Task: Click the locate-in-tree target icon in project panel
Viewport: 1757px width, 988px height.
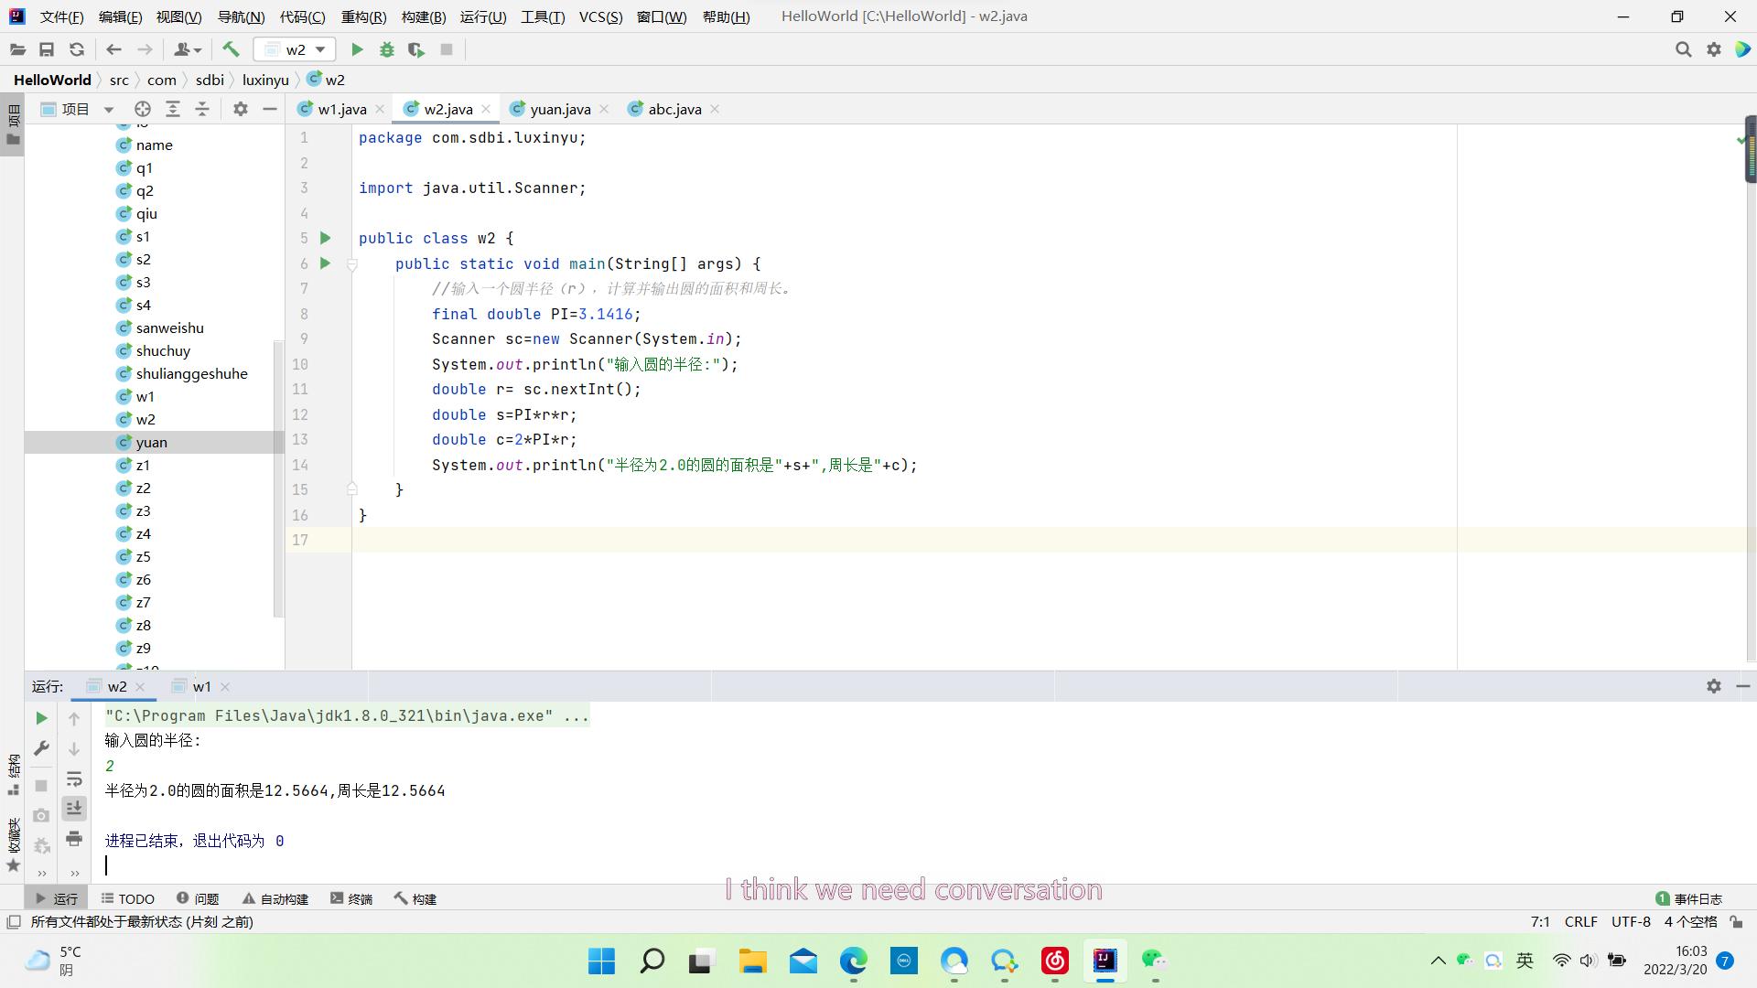Action: point(143,109)
